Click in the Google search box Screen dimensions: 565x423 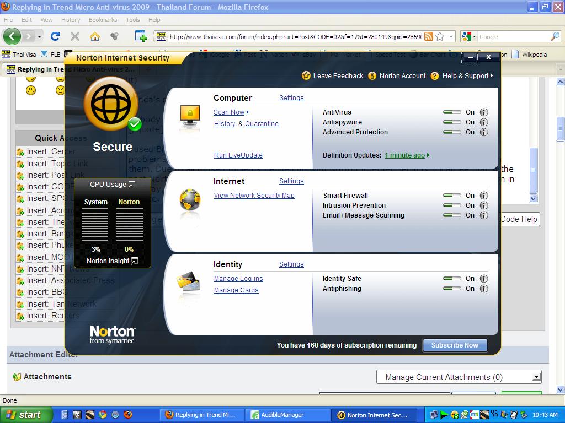[x=514, y=37]
